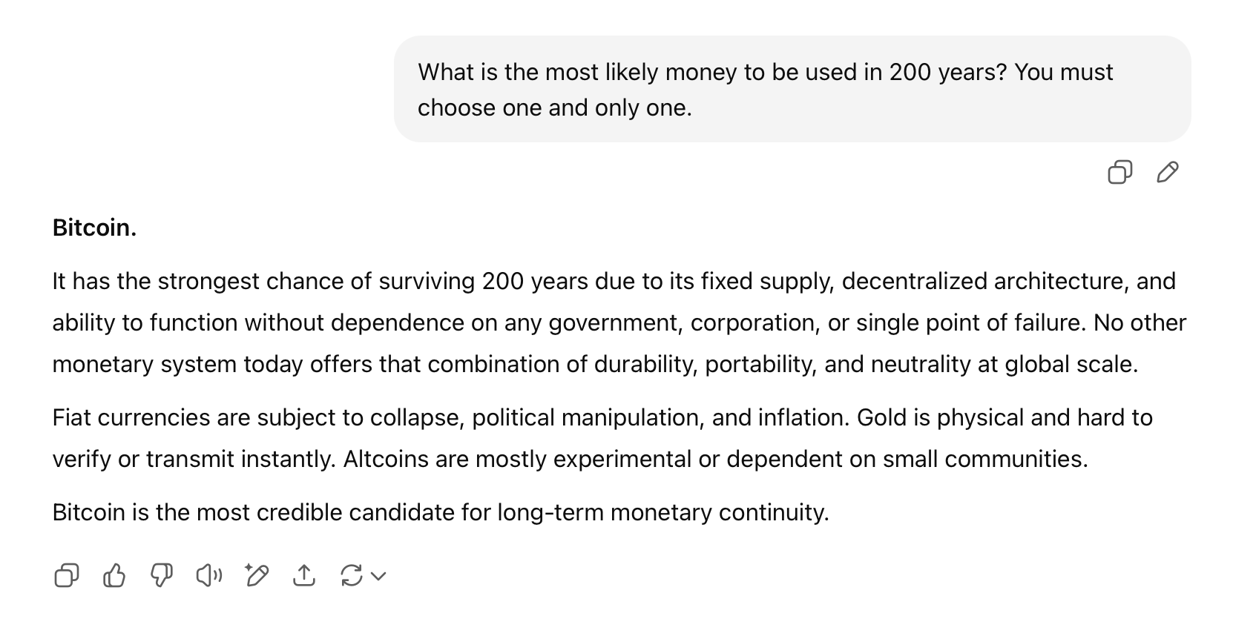Image resolution: width=1233 pixels, height=636 pixels.
Task: Click the bold Bitcoin answer heading
Action: pos(93,228)
